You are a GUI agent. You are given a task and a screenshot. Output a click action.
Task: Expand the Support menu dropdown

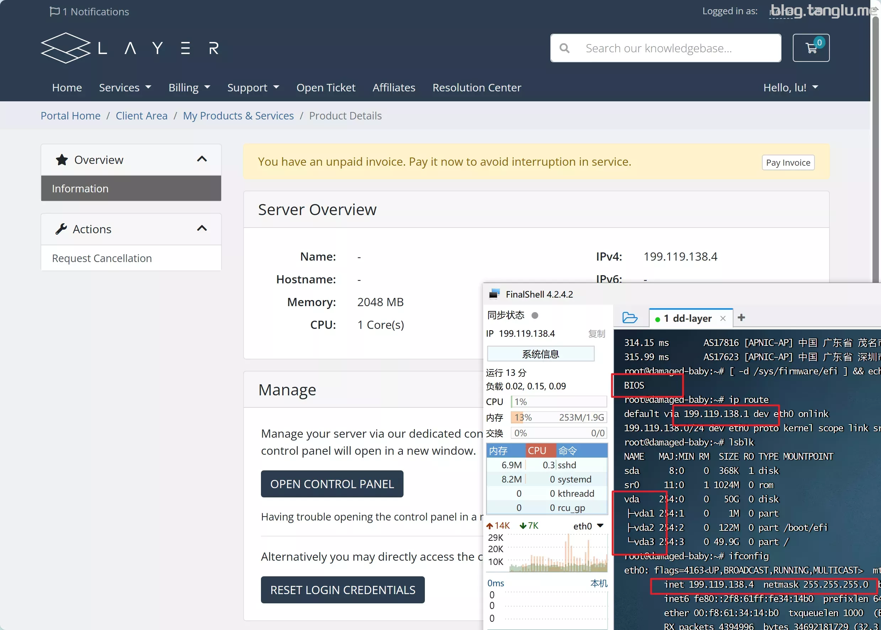click(x=253, y=87)
